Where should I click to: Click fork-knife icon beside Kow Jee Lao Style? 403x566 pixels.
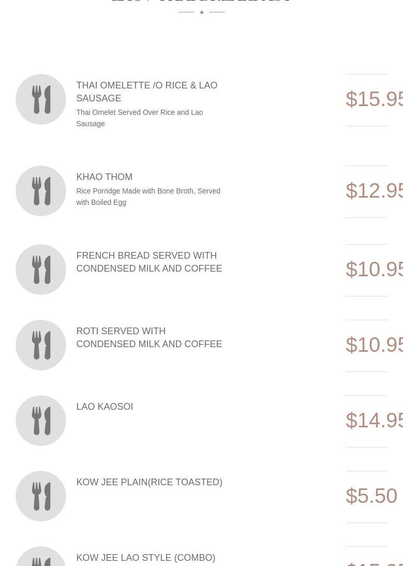coord(41,559)
